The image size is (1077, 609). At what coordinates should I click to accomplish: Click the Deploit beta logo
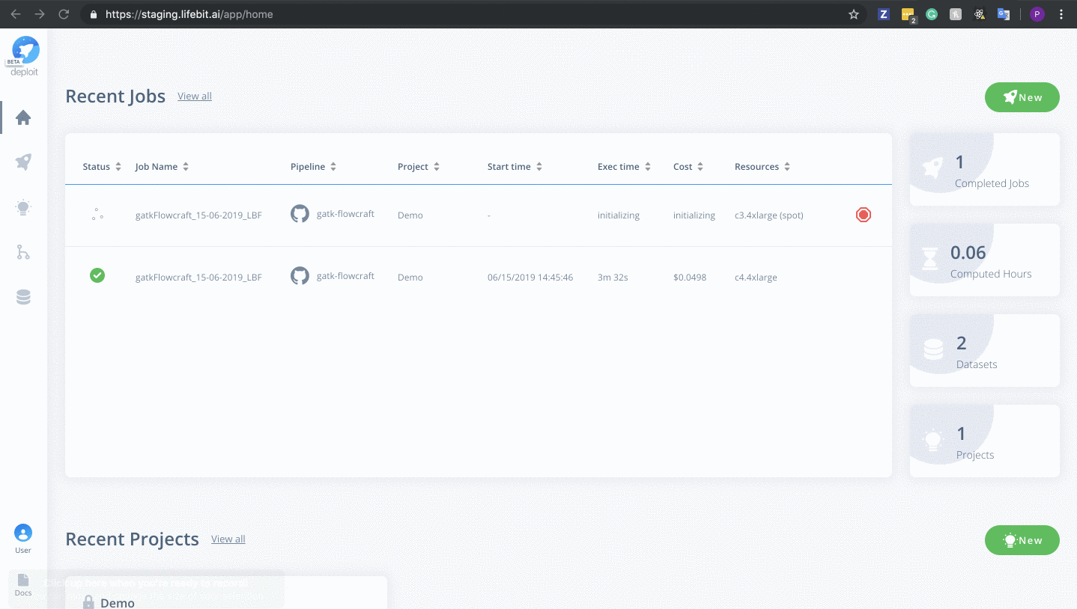24,56
